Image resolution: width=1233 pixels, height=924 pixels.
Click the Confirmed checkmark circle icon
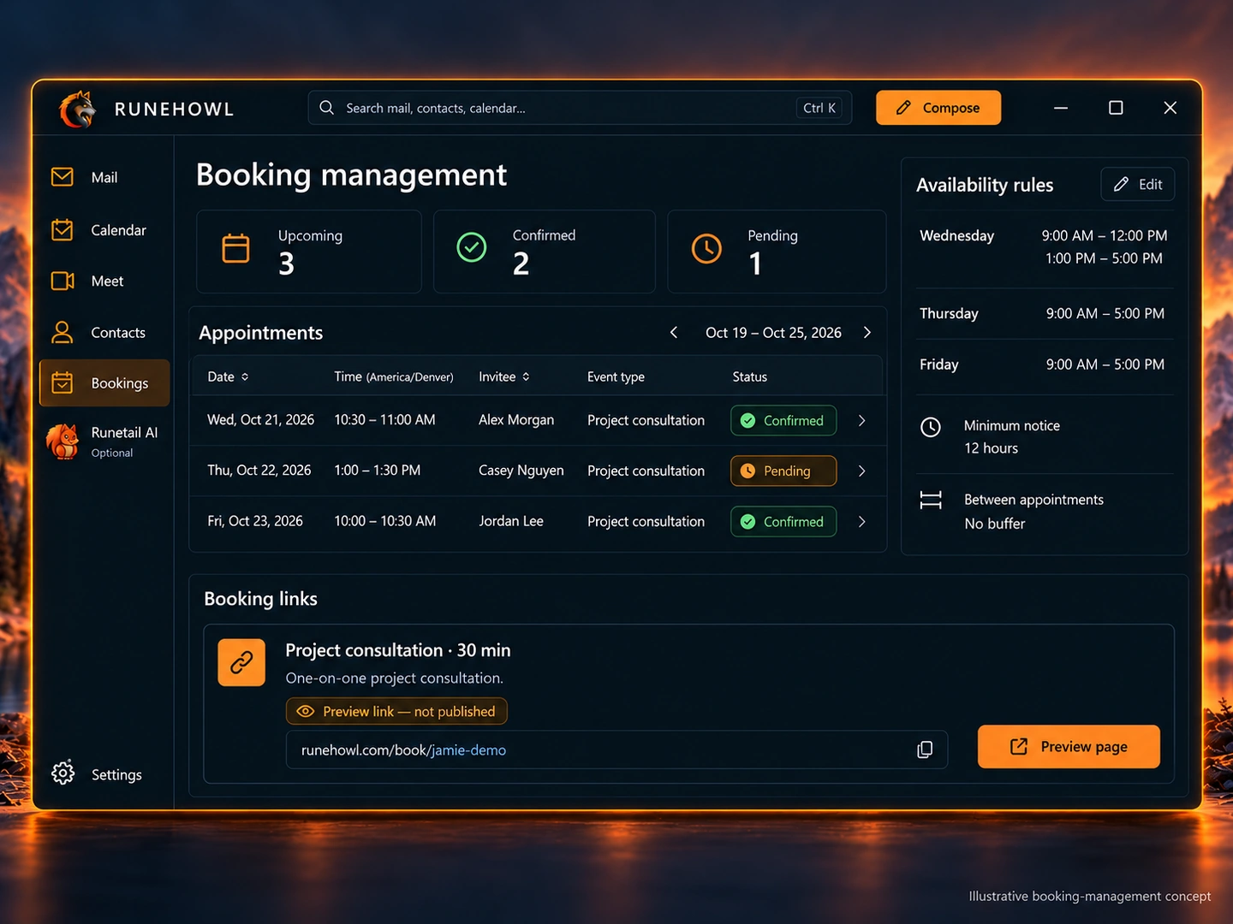pos(471,247)
